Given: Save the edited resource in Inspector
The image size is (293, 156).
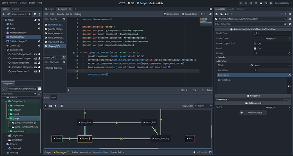Looking at the screenshot, I should tap(226, 14).
